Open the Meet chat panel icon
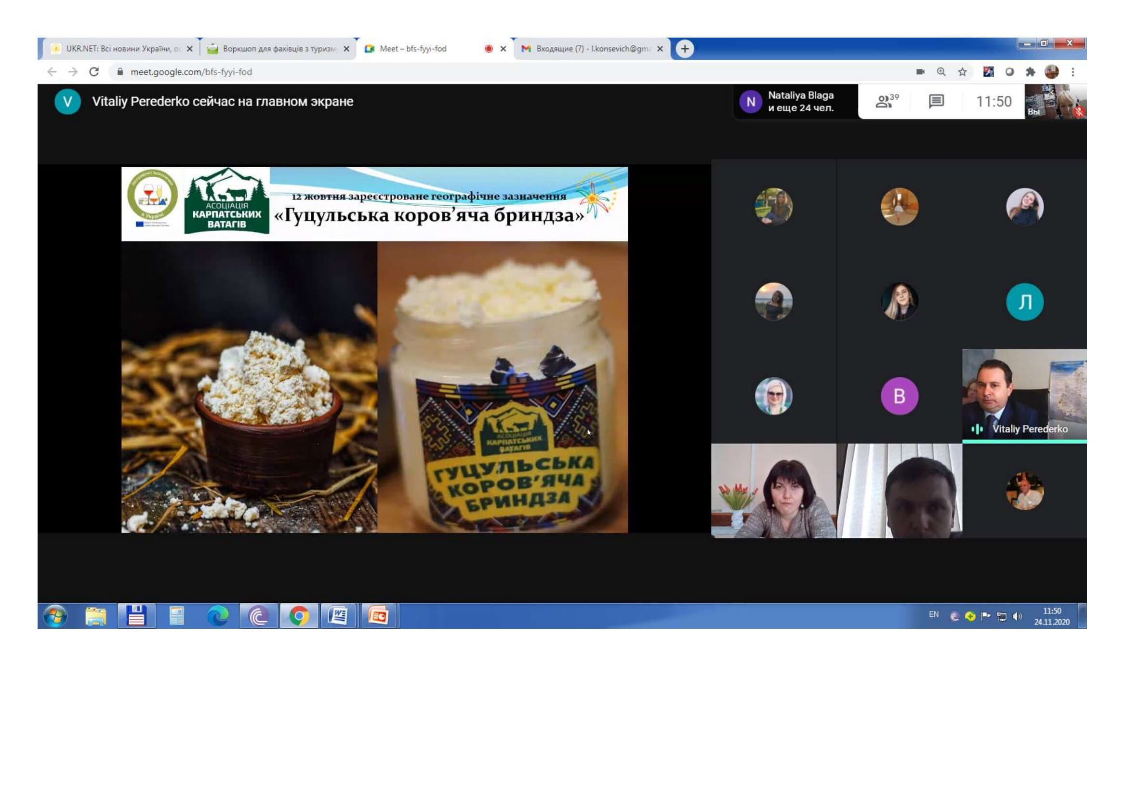1127x797 pixels. 936,102
